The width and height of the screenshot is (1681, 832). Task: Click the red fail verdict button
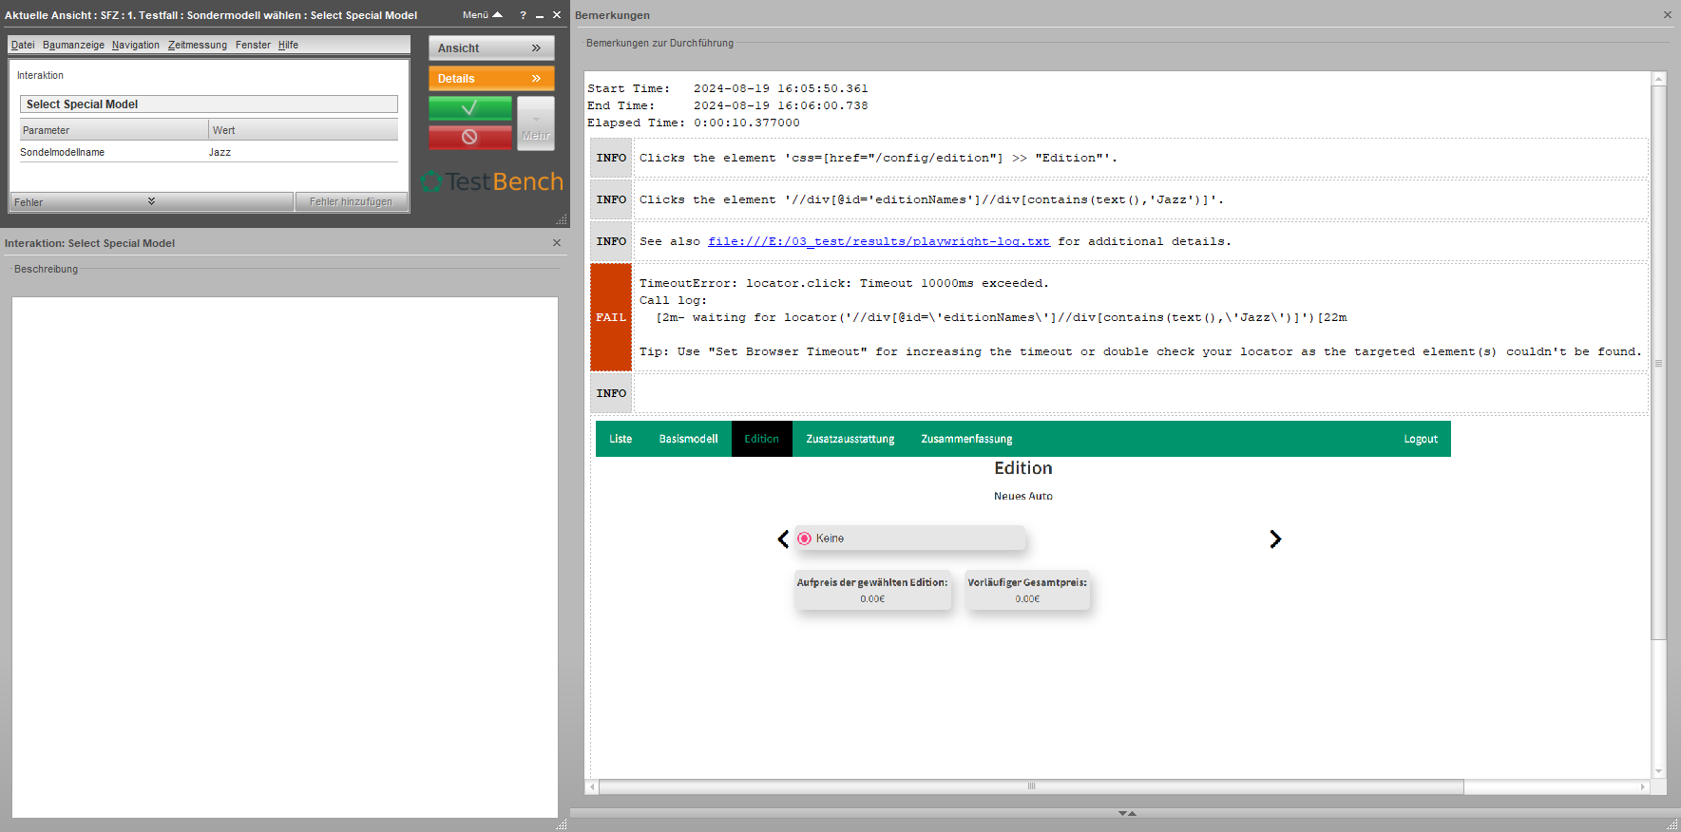tap(469, 137)
